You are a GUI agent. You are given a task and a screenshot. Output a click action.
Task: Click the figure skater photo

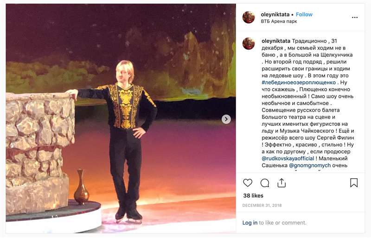click(121, 119)
